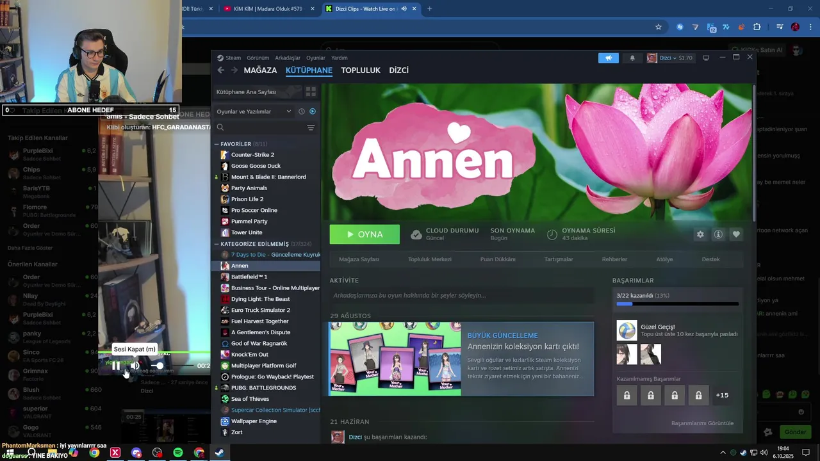The image size is (820, 461).
Task: Open the BÜYÜK GÜNCELLEME news thumbnail
Action: (x=395, y=359)
